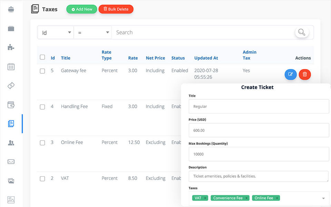Click the 'VAT' title cell in table
The image size is (331, 207).
pos(65,178)
